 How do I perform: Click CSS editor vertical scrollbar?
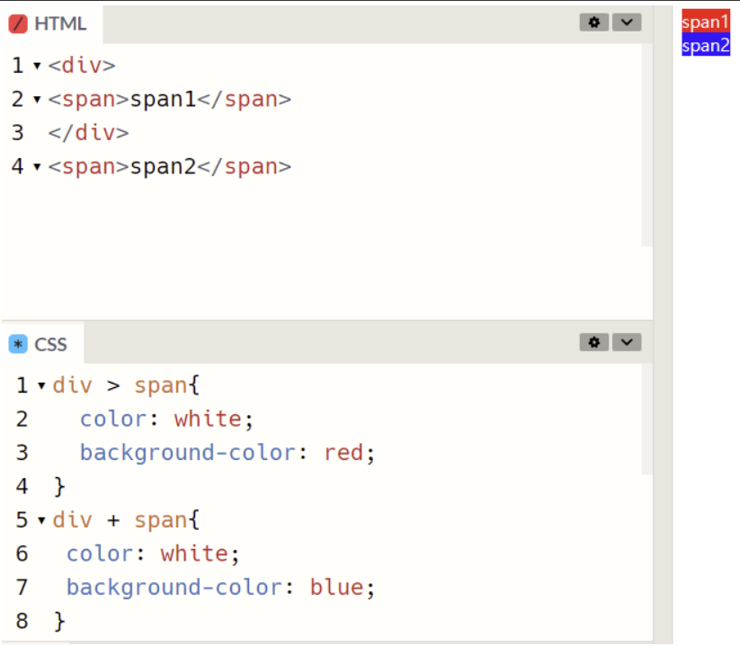tap(646, 419)
